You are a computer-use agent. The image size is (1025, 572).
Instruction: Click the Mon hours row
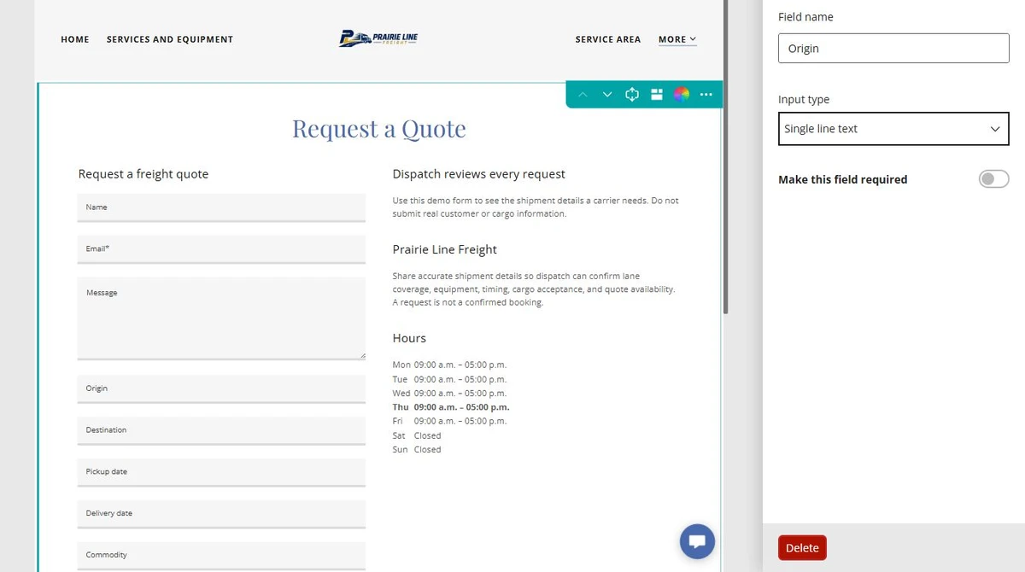449,365
